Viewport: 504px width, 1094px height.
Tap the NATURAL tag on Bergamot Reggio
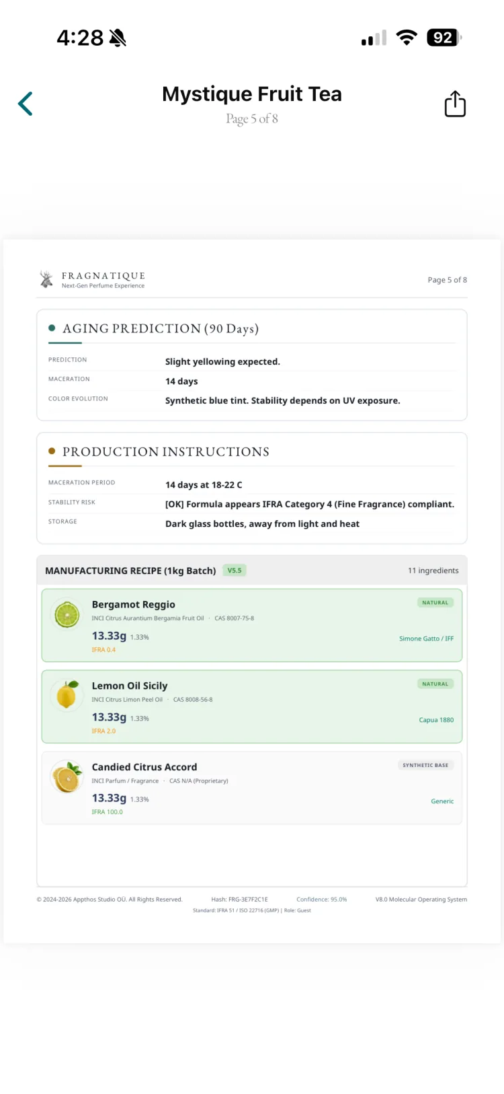pos(435,603)
